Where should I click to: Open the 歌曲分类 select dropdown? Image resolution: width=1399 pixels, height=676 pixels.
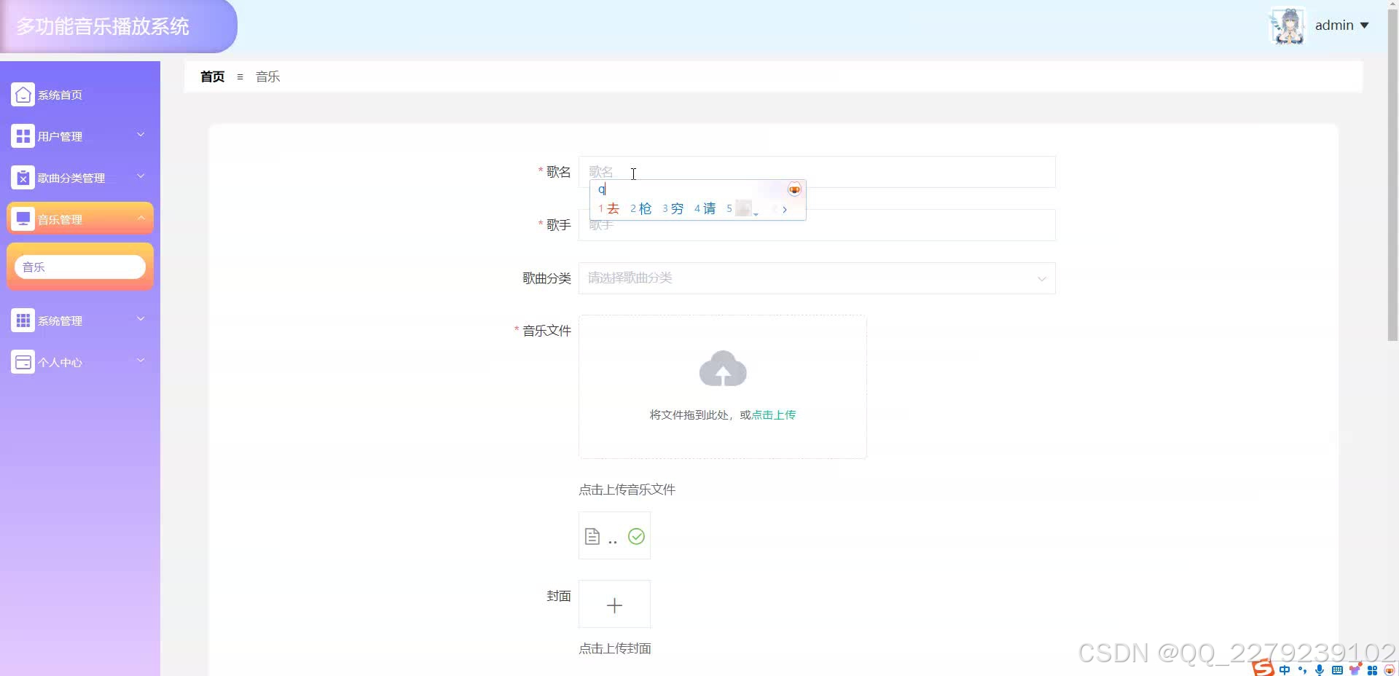tap(817, 278)
